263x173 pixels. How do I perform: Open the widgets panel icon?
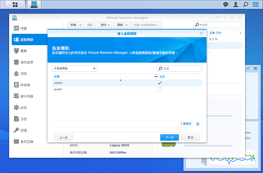pos(256,4)
